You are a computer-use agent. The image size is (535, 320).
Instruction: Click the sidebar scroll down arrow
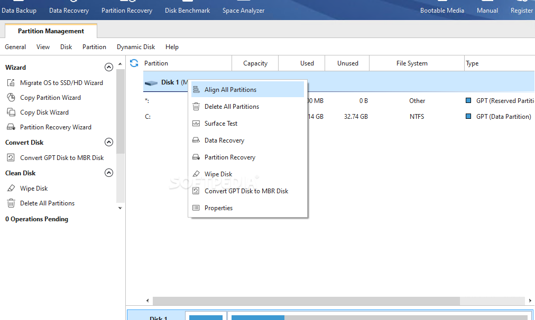tap(120, 208)
